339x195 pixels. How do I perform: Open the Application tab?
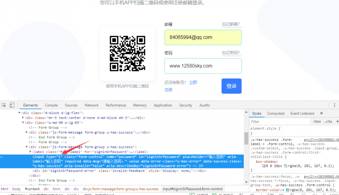point(163,105)
